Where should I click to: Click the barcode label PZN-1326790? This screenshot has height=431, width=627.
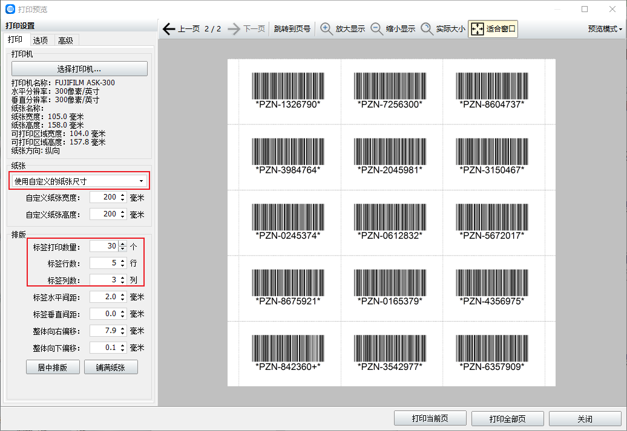(288, 91)
